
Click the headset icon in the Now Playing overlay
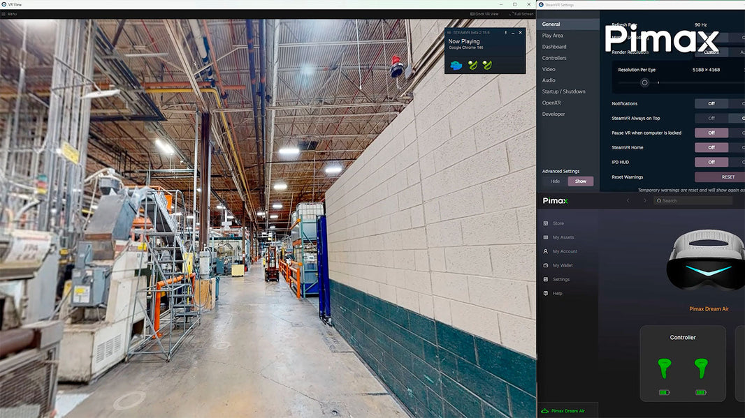click(x=456, y=65)
